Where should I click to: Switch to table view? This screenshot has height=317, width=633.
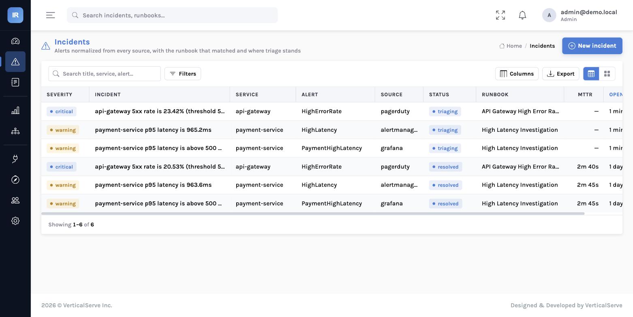coord(591,74)
